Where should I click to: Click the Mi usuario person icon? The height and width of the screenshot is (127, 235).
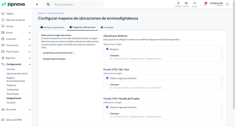[3, 109]
